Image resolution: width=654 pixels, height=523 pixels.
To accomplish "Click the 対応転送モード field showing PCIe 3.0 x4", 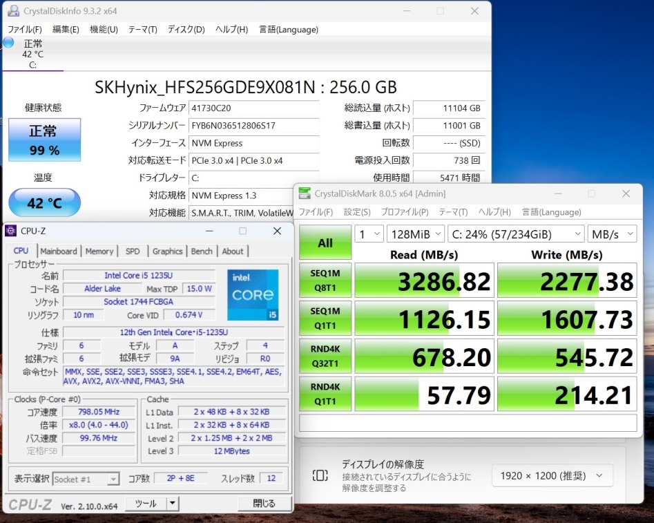I will coord(253,161).
